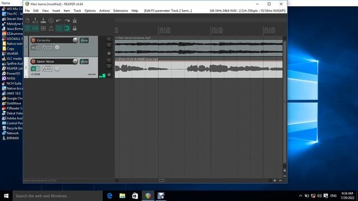Undo the last action via toolbar

(x=59, y=21)
